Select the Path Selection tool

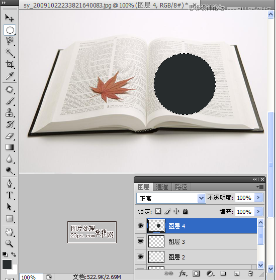(10, 207)
